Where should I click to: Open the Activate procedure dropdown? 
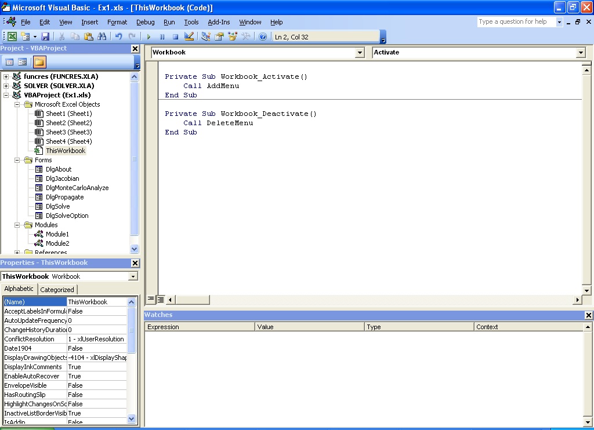coord(581,53)
